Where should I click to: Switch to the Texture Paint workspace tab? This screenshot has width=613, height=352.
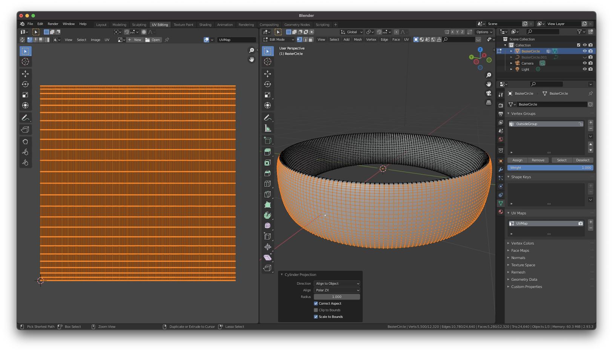click(x=184, y=25)
